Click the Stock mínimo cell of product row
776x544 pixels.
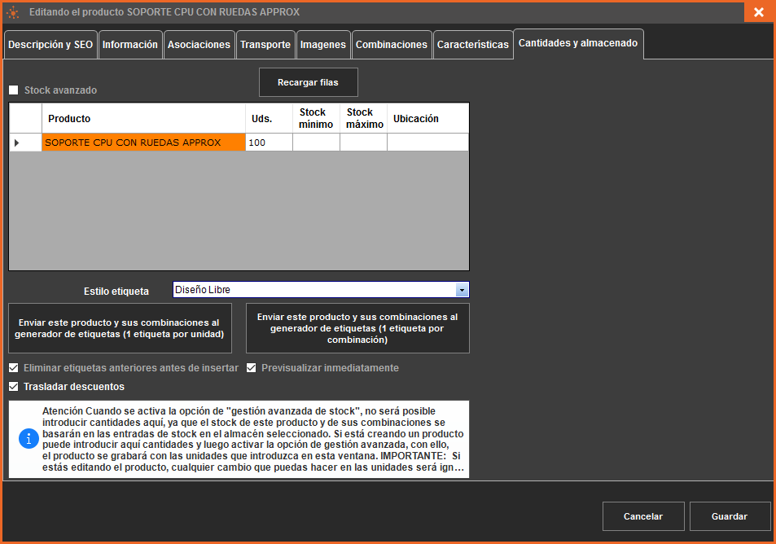click(316, 143)
